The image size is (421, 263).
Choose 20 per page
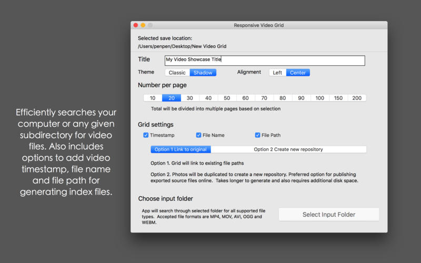[172, 98]
